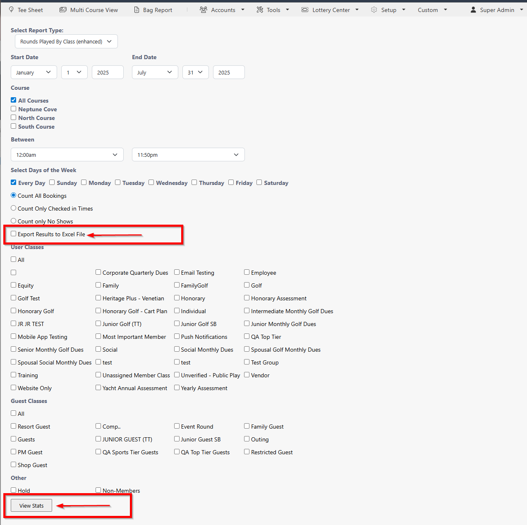Viewport: 527px width, 525px height.
Task: Check the Event Round guest class
Action: tap(177, 426)
